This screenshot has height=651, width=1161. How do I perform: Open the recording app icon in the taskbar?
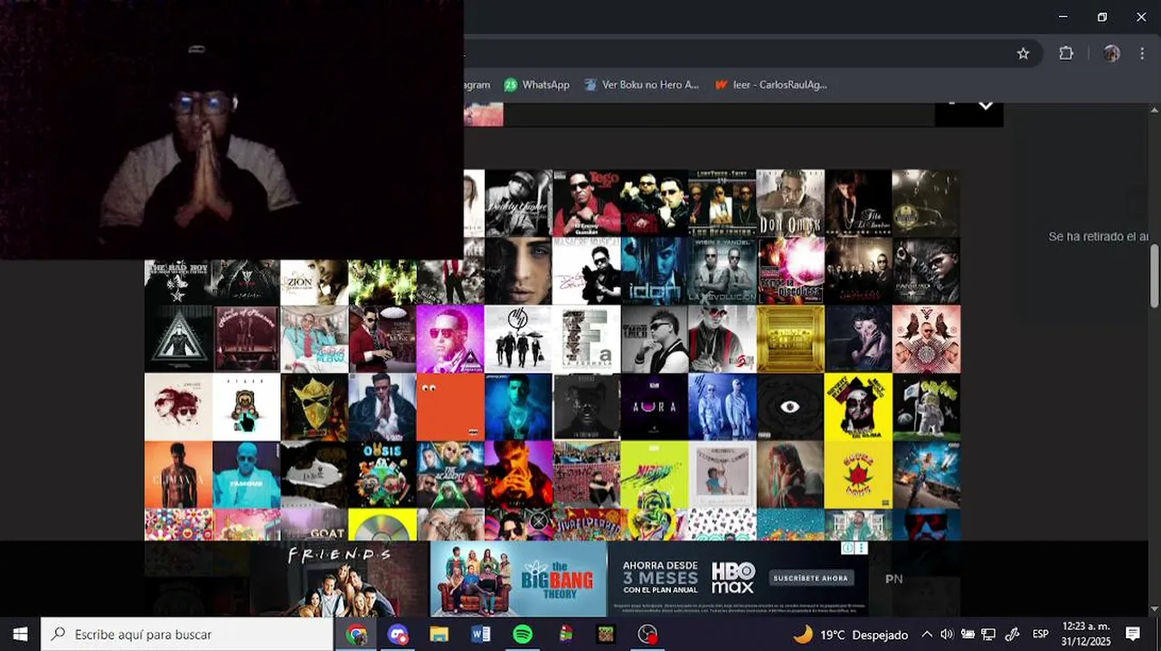647,635
